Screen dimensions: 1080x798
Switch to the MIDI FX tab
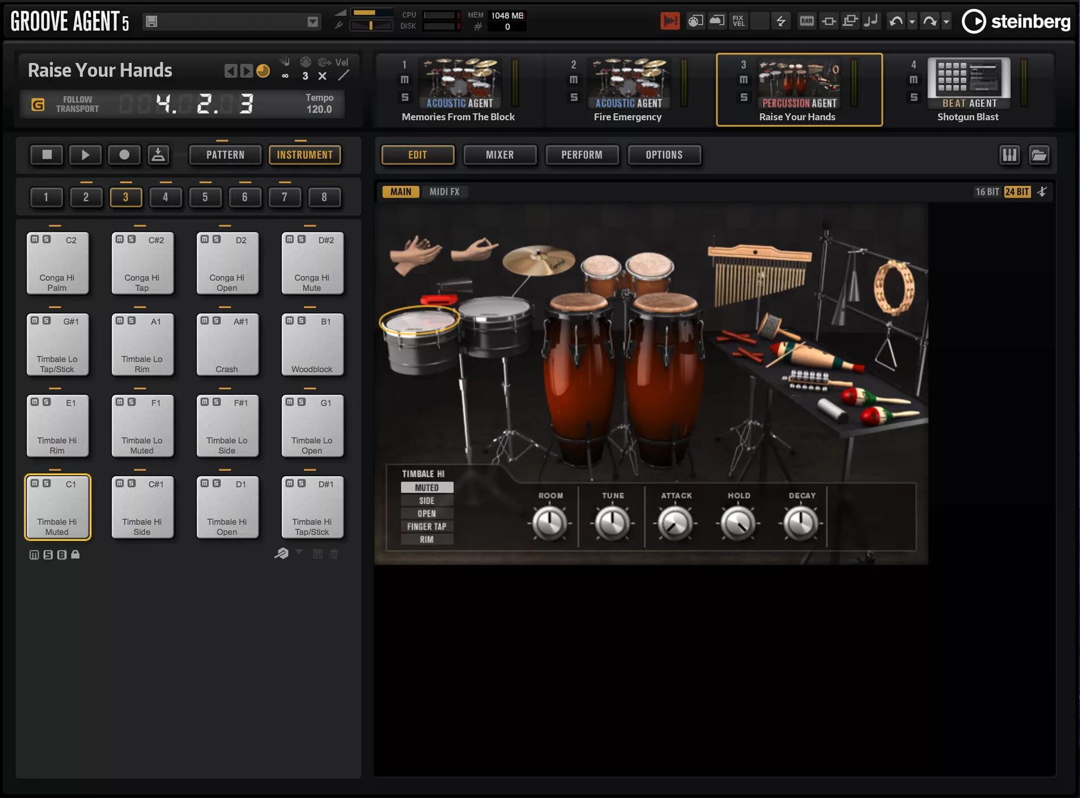[x=446, y=192]
